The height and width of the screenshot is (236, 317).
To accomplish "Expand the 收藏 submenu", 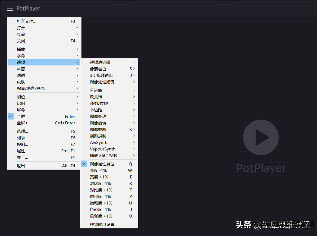I will [x=44, y=34].
